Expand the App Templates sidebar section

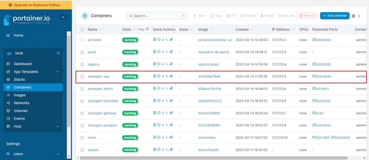click(x=58, y=72)
